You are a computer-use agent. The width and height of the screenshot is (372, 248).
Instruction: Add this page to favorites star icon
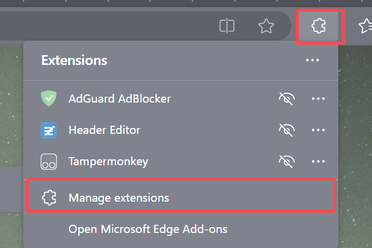(266, 26)
